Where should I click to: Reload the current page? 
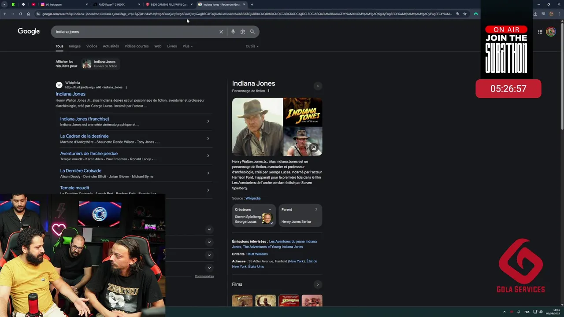20,14
